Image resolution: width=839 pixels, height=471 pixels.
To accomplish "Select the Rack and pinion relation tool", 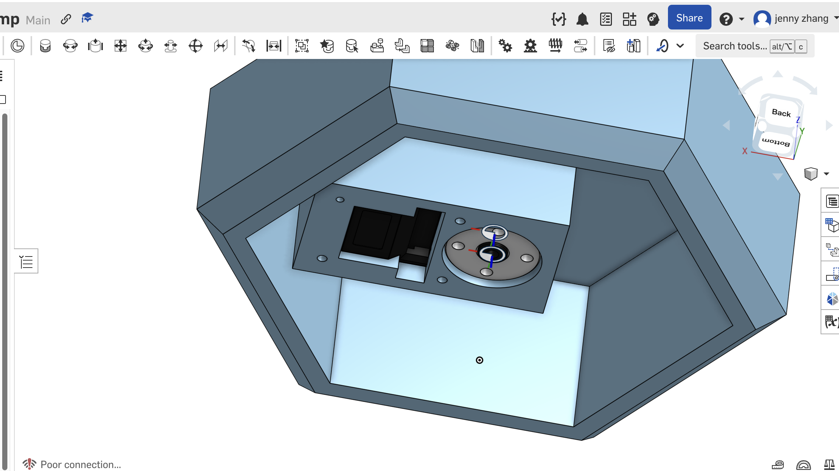I will (530, 46).
